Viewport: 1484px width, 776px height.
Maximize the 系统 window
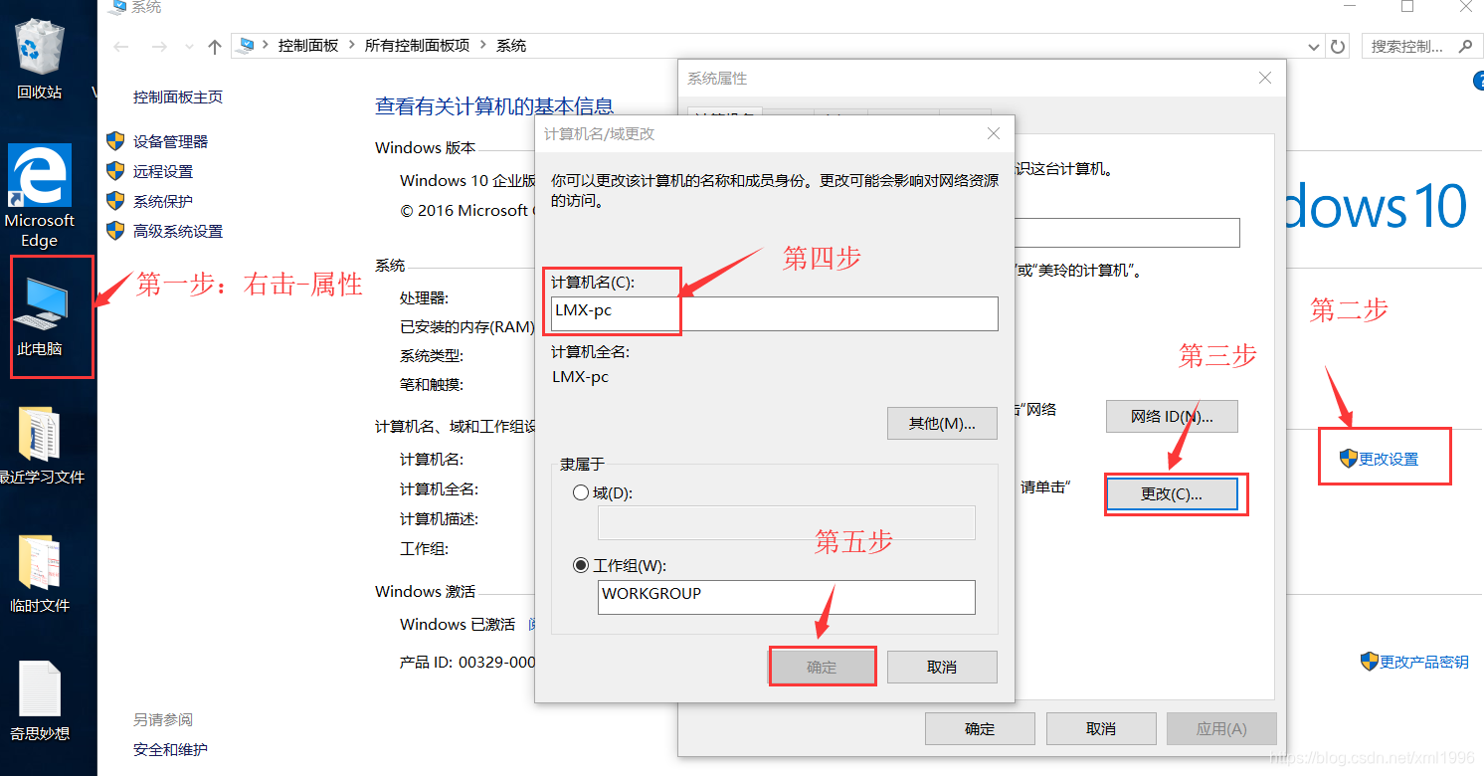click(x=1407, y=7)
